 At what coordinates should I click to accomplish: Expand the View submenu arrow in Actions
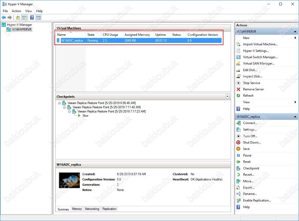[x=295, y=102]
